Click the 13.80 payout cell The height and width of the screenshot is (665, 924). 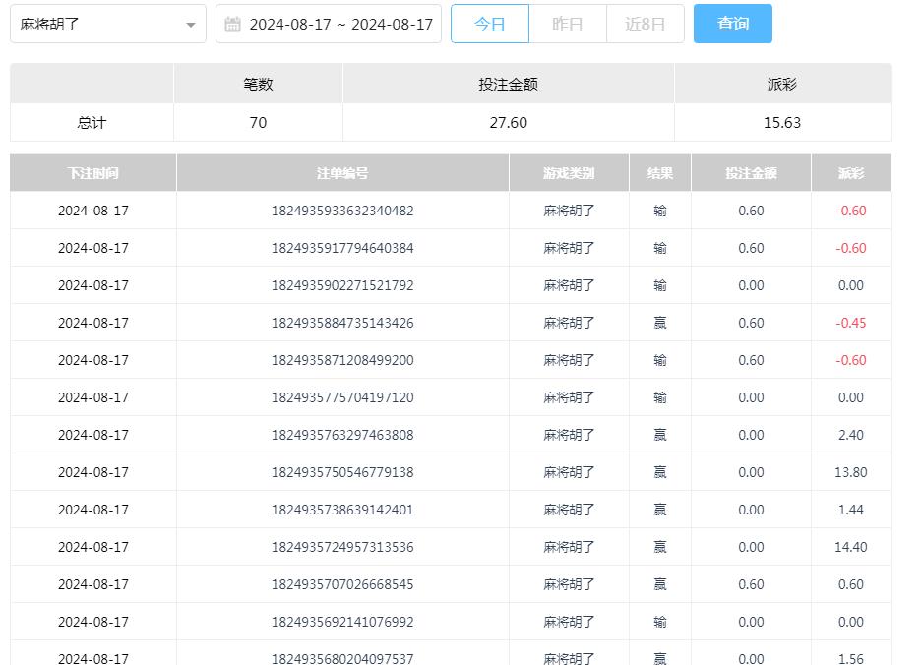pos(850,472)
